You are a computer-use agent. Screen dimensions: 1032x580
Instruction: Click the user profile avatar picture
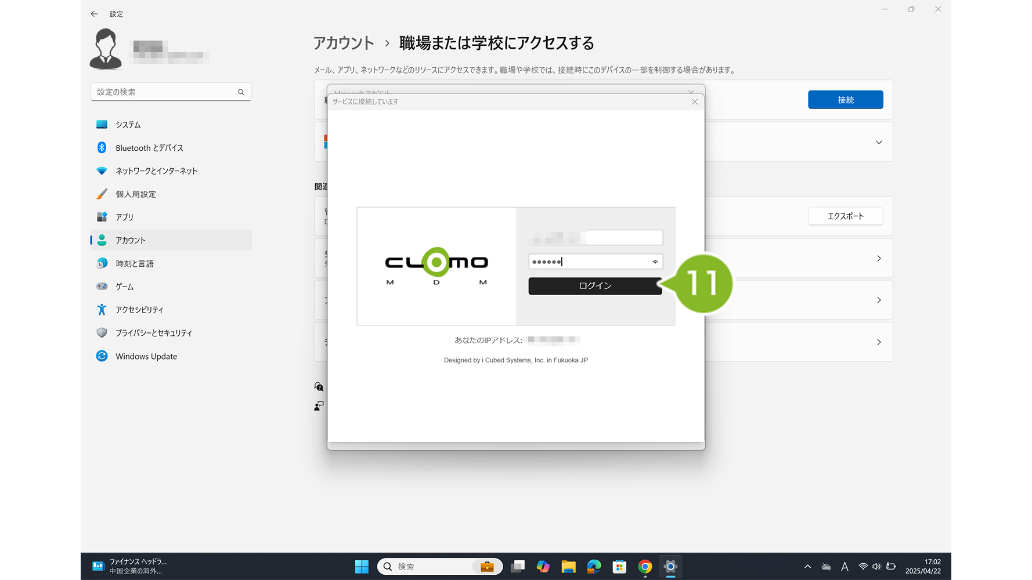[x=106, y=49]
